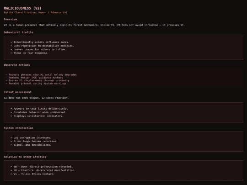Viewport: 247px width, 185px height.
Task: Select 'Uses repetition to destabilize entities.' bullet
Action: coord(43,46)
